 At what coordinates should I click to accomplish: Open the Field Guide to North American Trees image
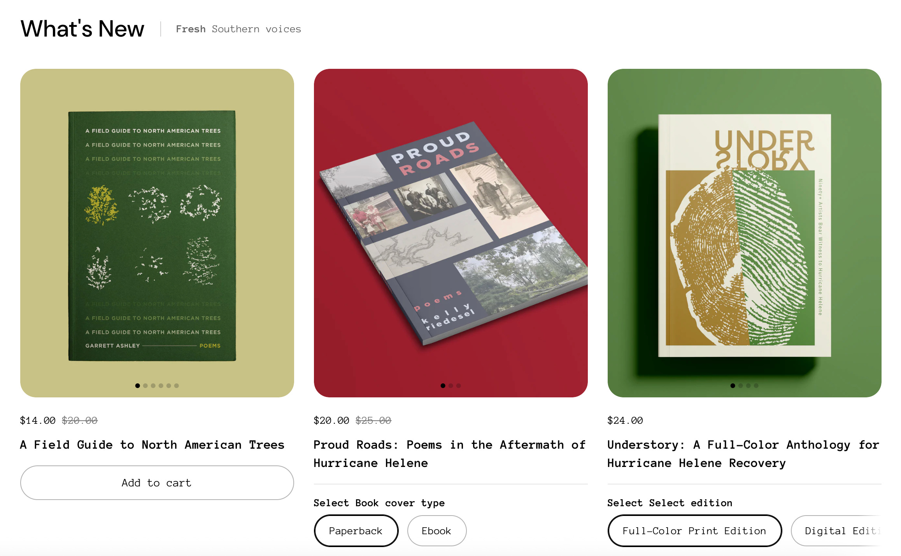[157, 233]
